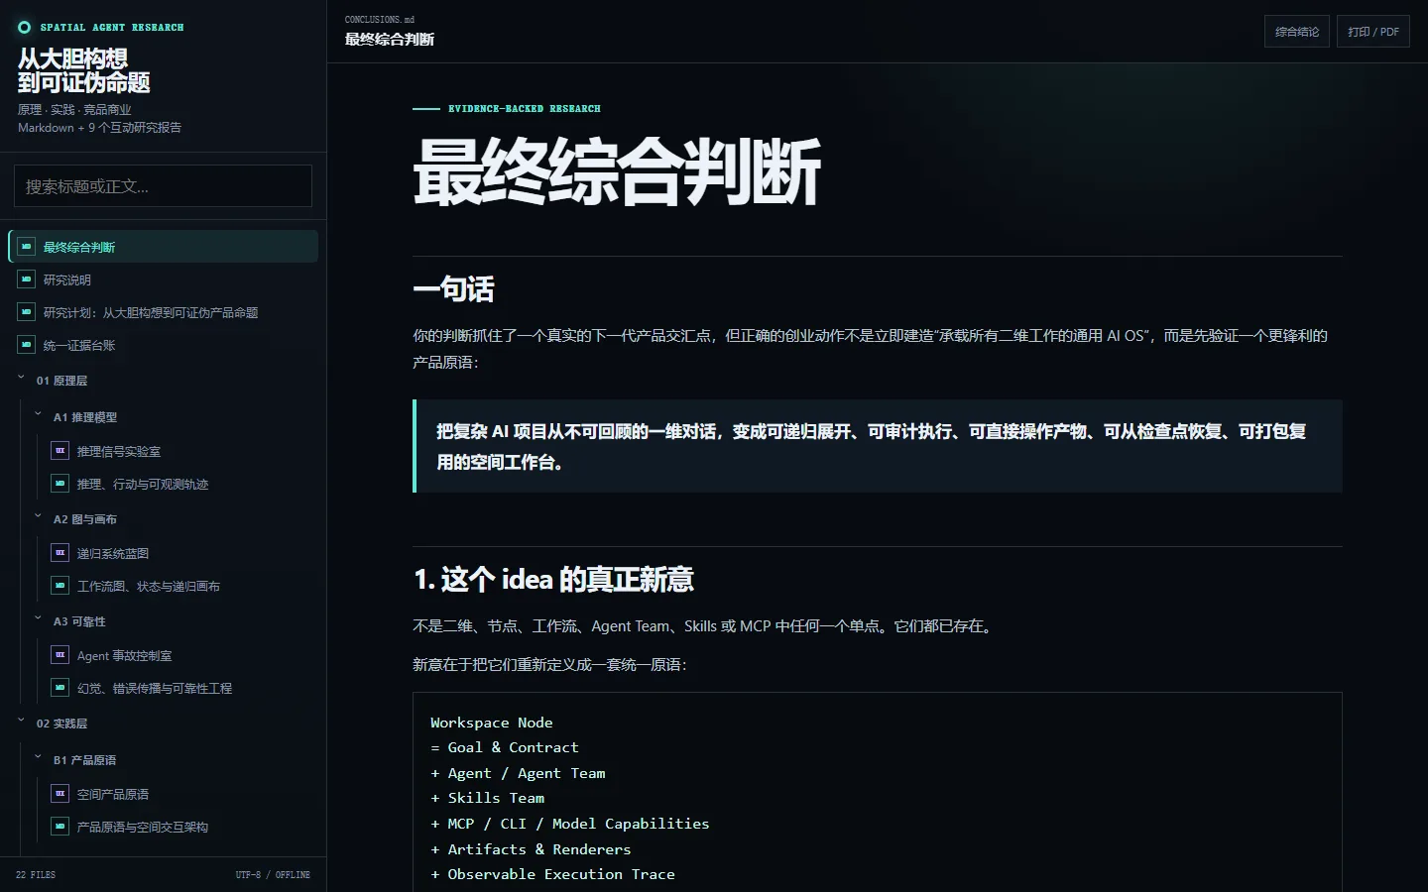The image size is (1428, 892).
Task: Click the 打印 / PDF button
Action: tap(1373, 32)
